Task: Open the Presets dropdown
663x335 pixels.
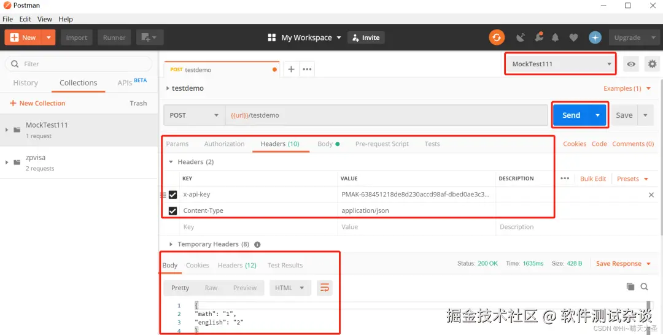Action: [x=632, y=179]
